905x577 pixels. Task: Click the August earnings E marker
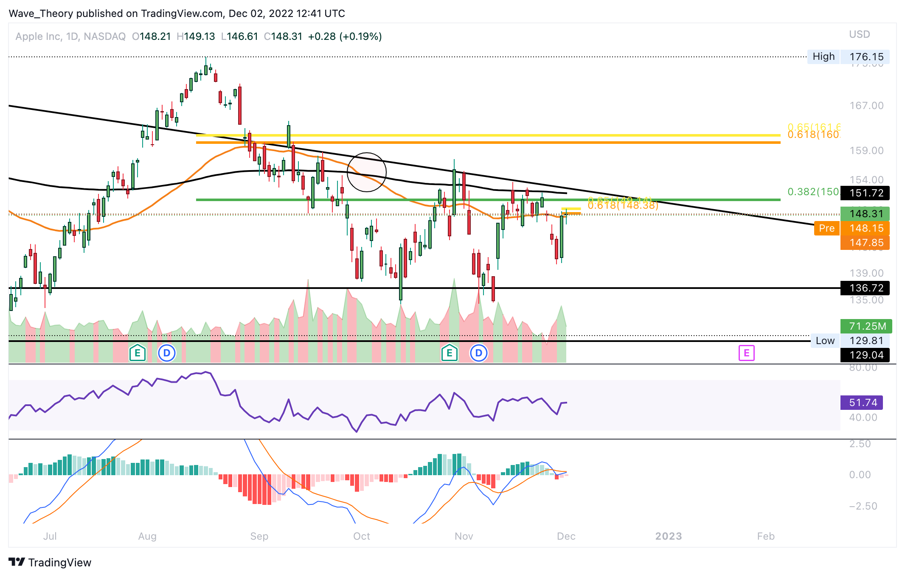pyautogui.click(x=138, y=353)
